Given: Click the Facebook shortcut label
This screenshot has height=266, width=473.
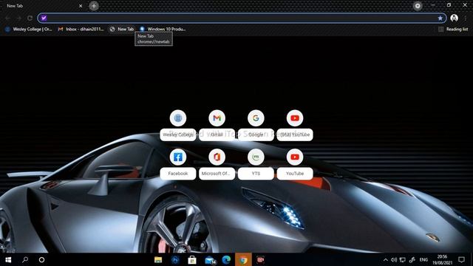Looking at the screenshot, I should (x=177, y=174).
